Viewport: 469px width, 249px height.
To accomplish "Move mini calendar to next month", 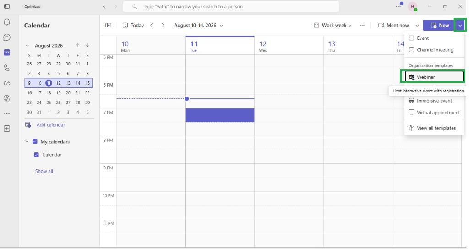I will [x=87, y=45].
